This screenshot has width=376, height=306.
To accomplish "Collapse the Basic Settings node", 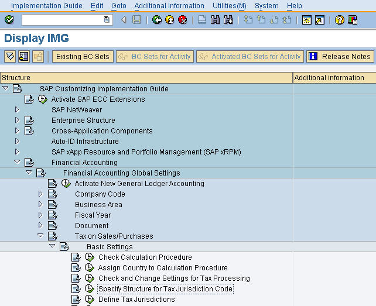I will [52, 246].
